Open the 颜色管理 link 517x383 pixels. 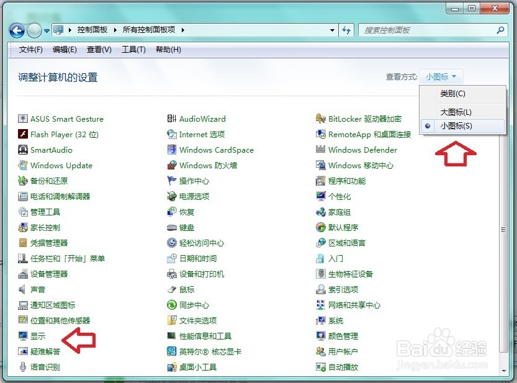(x=343, y=336)
